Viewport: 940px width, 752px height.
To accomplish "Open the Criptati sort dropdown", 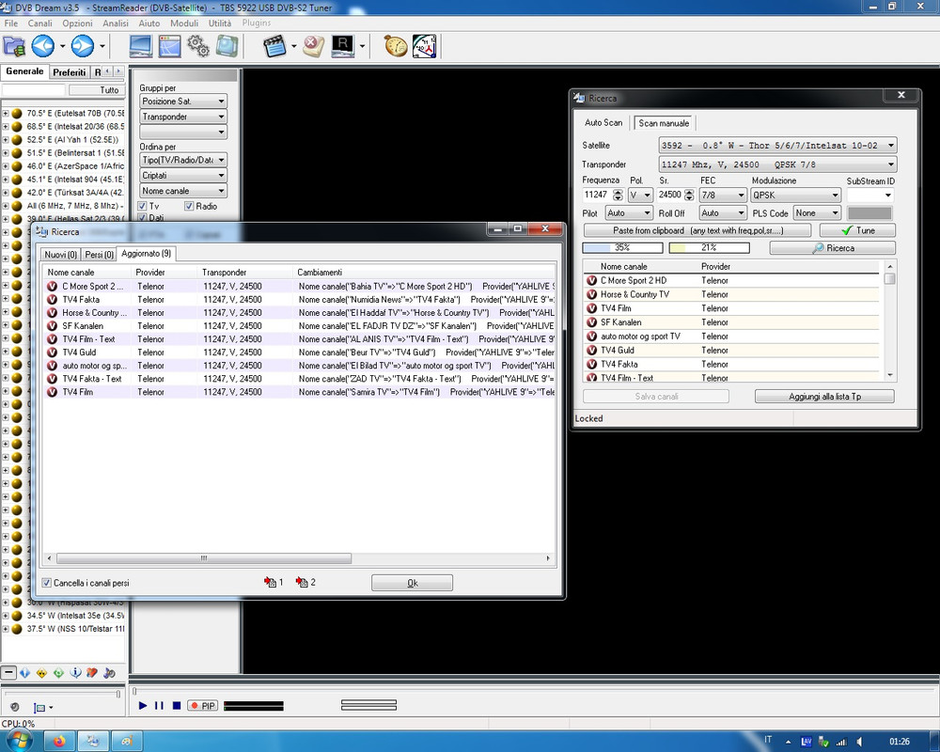I will pyautogui.click(x=183, y=175).
